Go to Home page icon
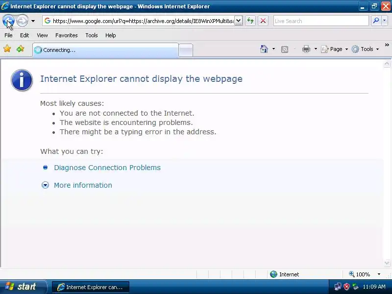392x294 pixels. click(264, 49)
